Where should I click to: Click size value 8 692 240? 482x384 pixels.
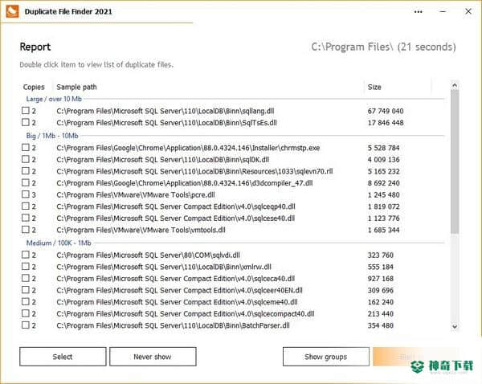tap(384, 183)
